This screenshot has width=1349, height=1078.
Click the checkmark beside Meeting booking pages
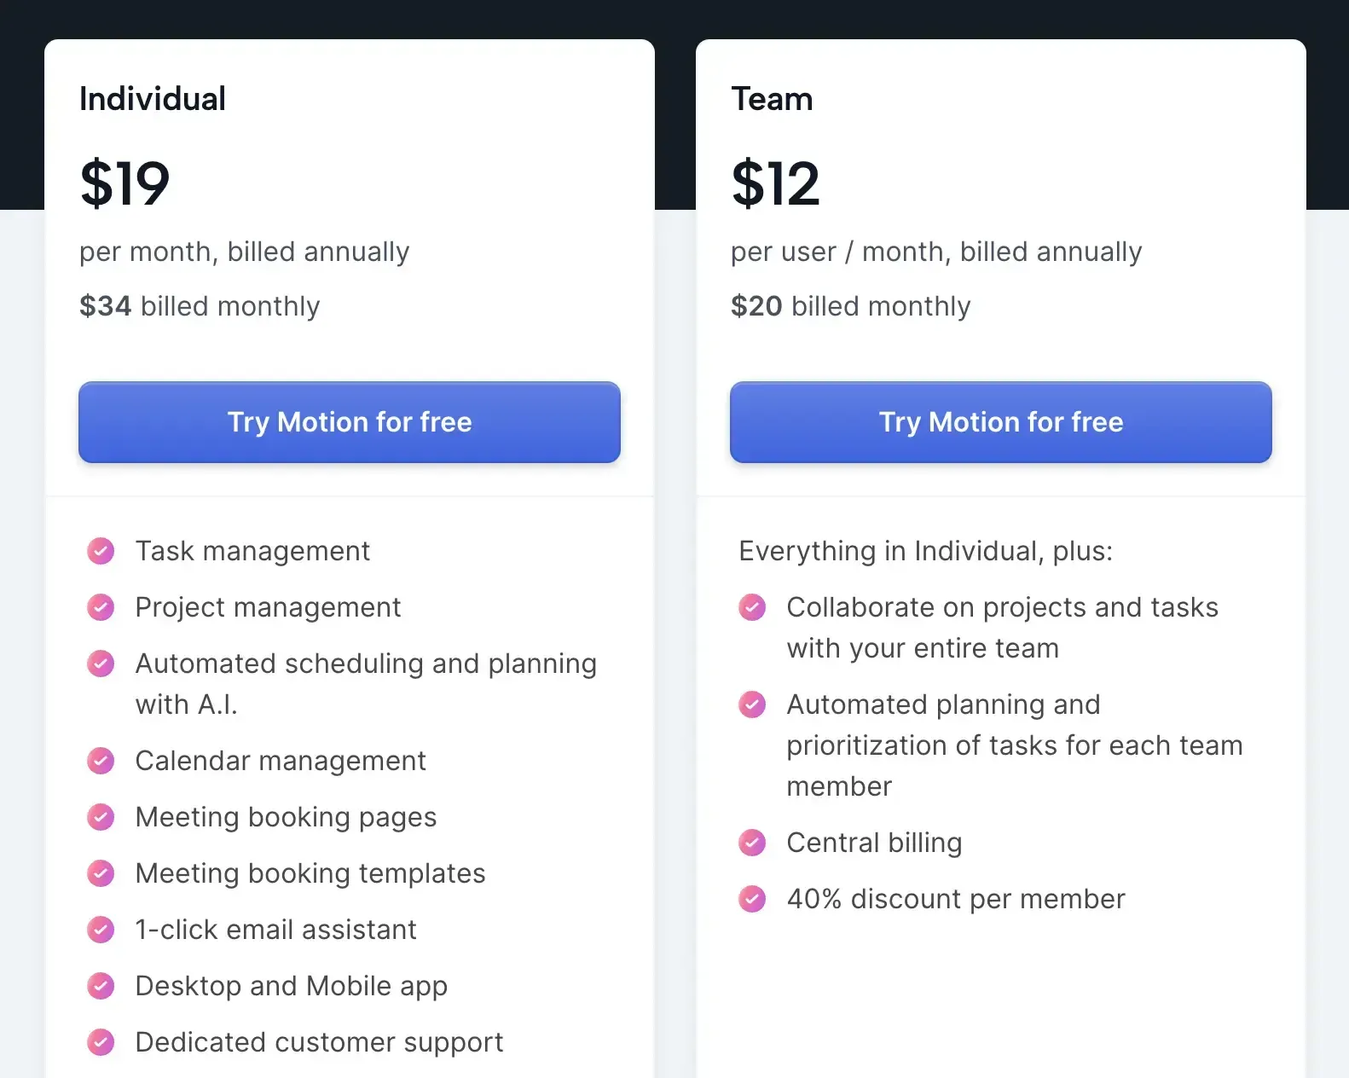click(101, 817)
